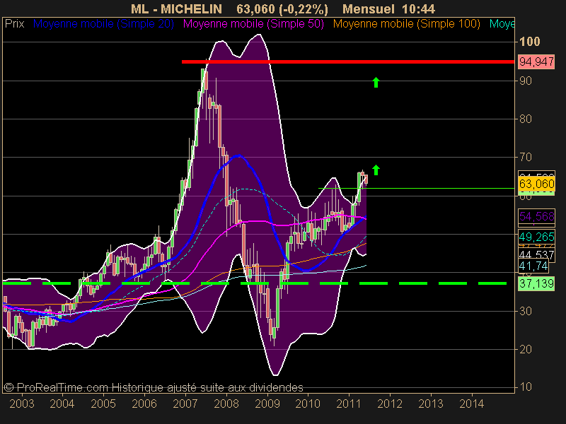Click the truncated cyan 'Moye' legend entry
This screenshot has width=566, height=424.
[x=502, y=24]
